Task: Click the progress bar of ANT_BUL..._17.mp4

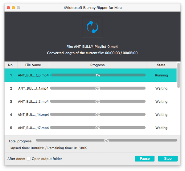Action: [98, 128]
